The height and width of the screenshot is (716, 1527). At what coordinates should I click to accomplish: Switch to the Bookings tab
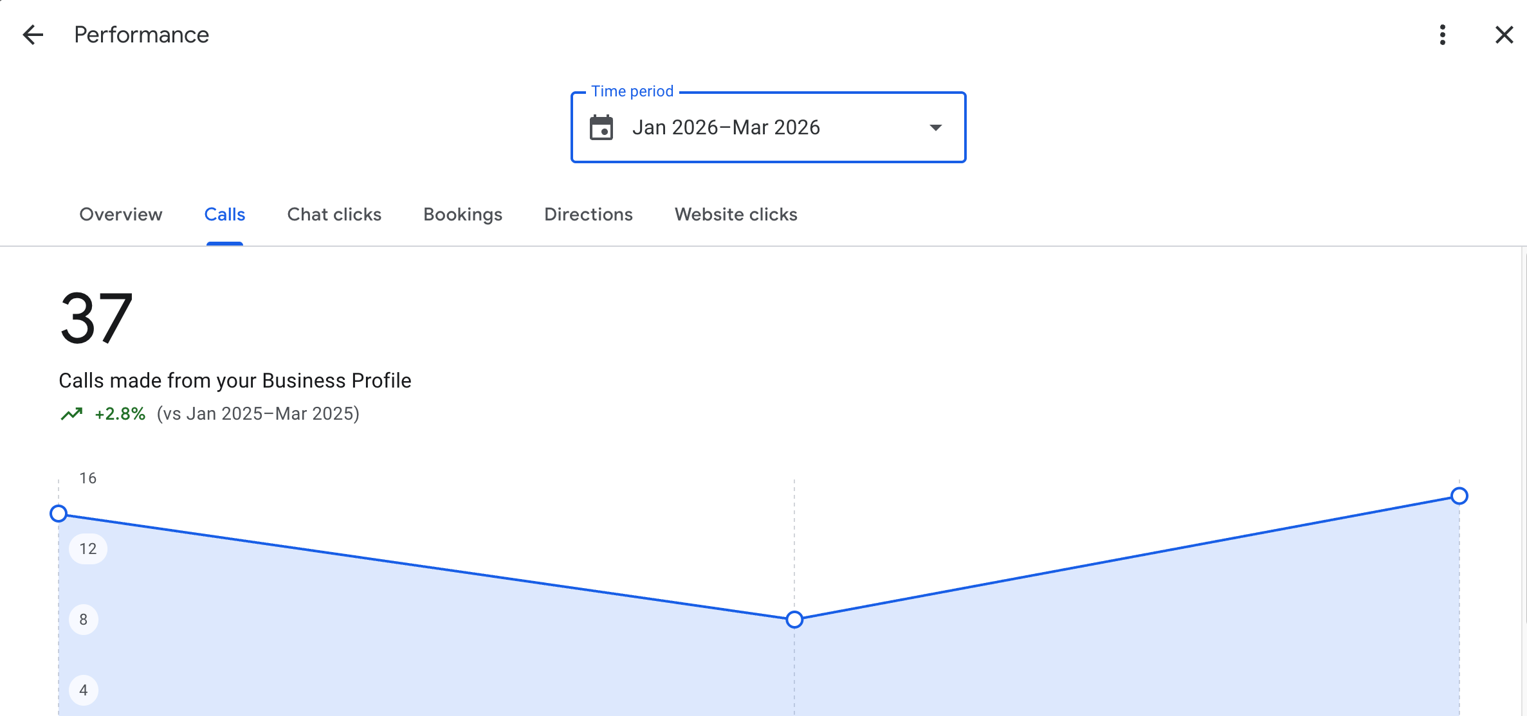click(x=462, y=215)
